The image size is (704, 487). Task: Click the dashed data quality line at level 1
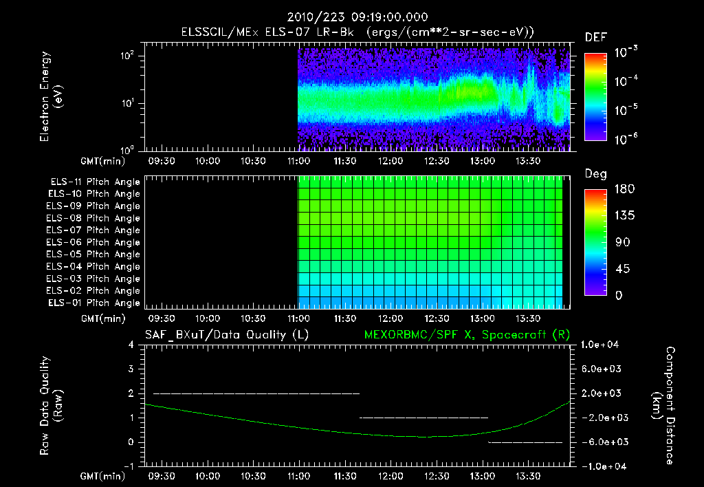[423, 418]
